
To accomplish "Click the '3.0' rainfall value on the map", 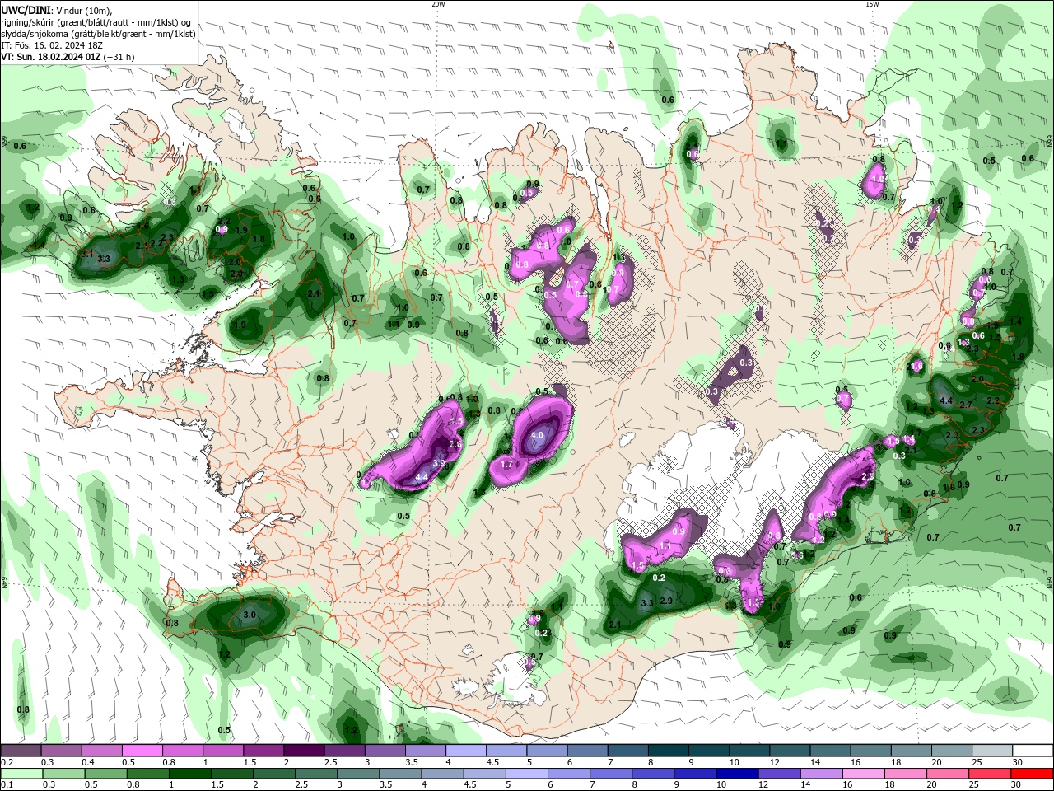I will pyautogui.click(x=250, y=615).
